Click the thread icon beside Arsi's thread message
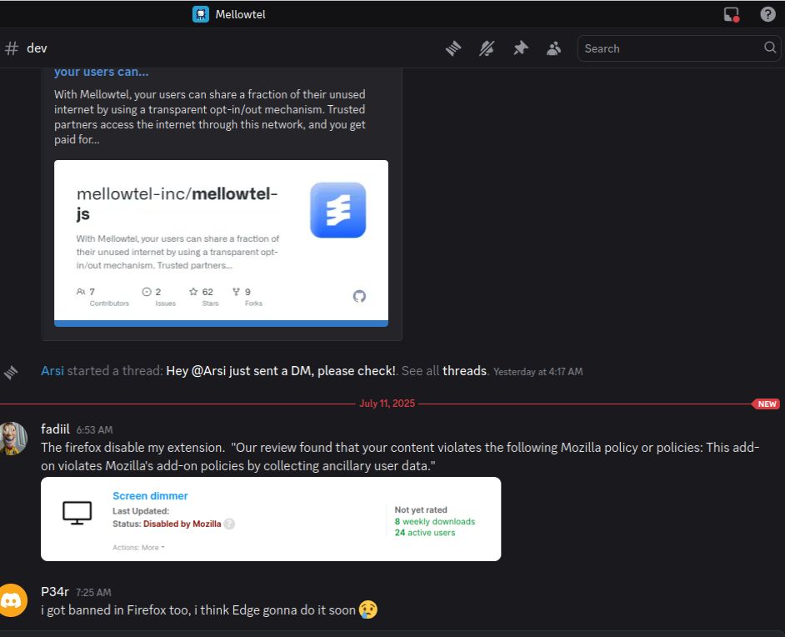The width and height of the screenshot is (785, 637). point(11,373)
